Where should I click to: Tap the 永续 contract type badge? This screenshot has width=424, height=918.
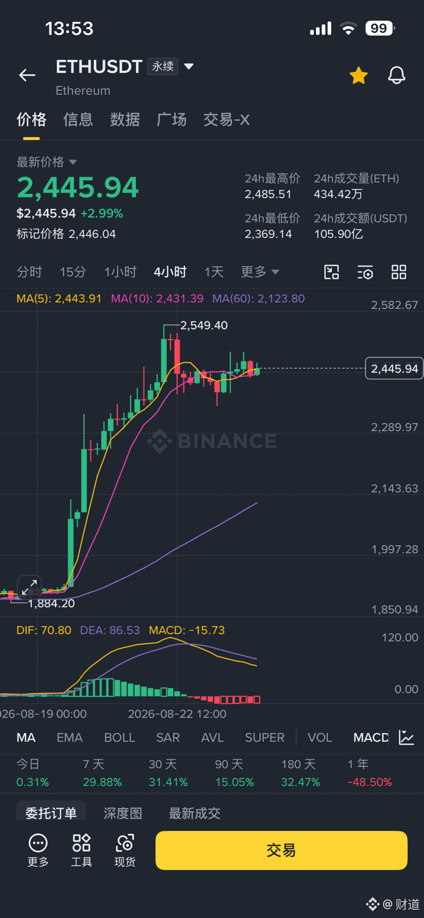coord(163,67)
